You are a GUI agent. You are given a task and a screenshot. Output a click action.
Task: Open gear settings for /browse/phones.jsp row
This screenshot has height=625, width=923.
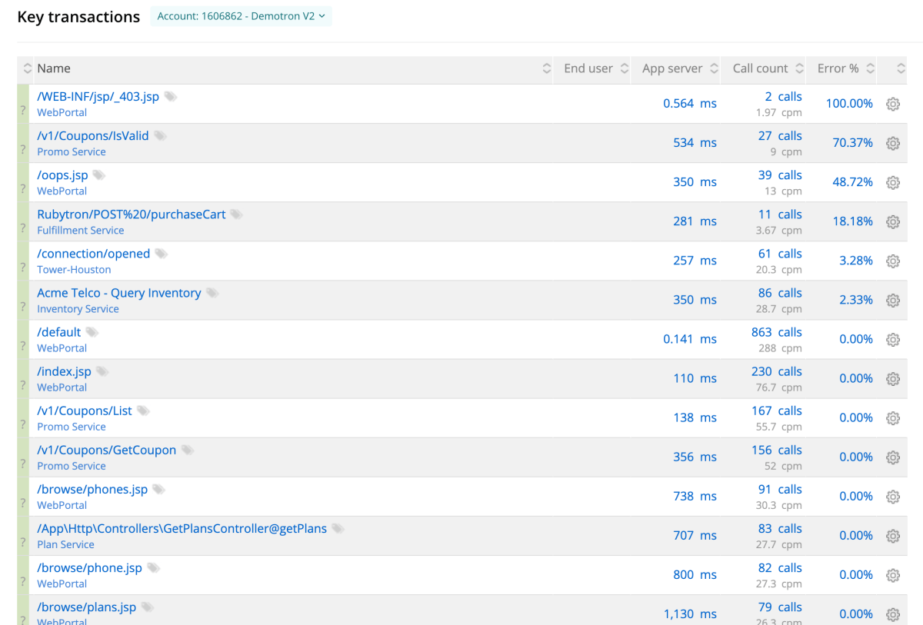[x=892, y=497]
